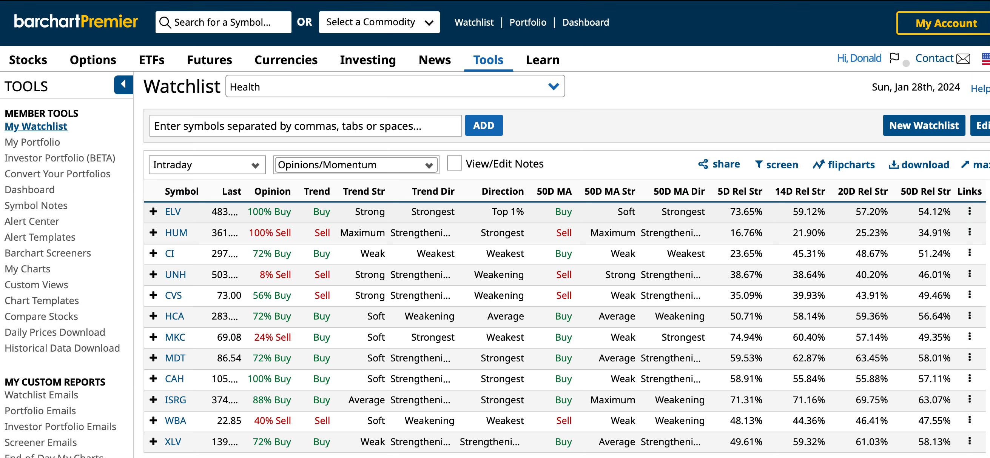990x458 pixels.
Task: Open My Watchlist in sidebar
Action: coord(36,126)
